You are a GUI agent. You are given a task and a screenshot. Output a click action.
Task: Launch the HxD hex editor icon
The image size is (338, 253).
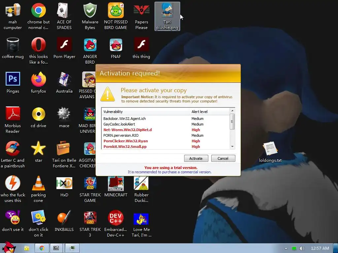point(64,186)
